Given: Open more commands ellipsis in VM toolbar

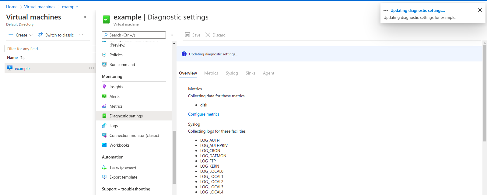Looking at the screenshot, I should [81, 35].
